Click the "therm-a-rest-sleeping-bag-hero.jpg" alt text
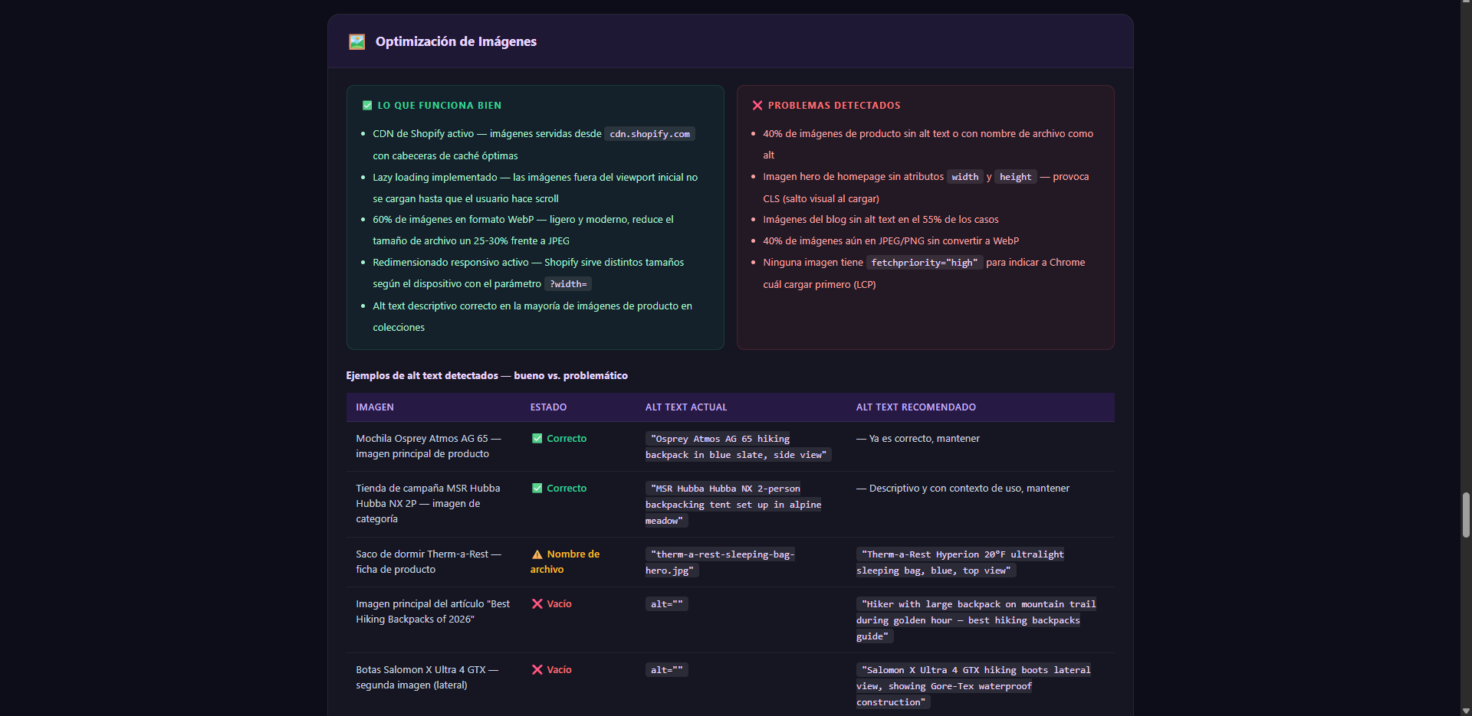Image resolution: width=1472 pixels, height=716 pixels. [x=720, y=562]
